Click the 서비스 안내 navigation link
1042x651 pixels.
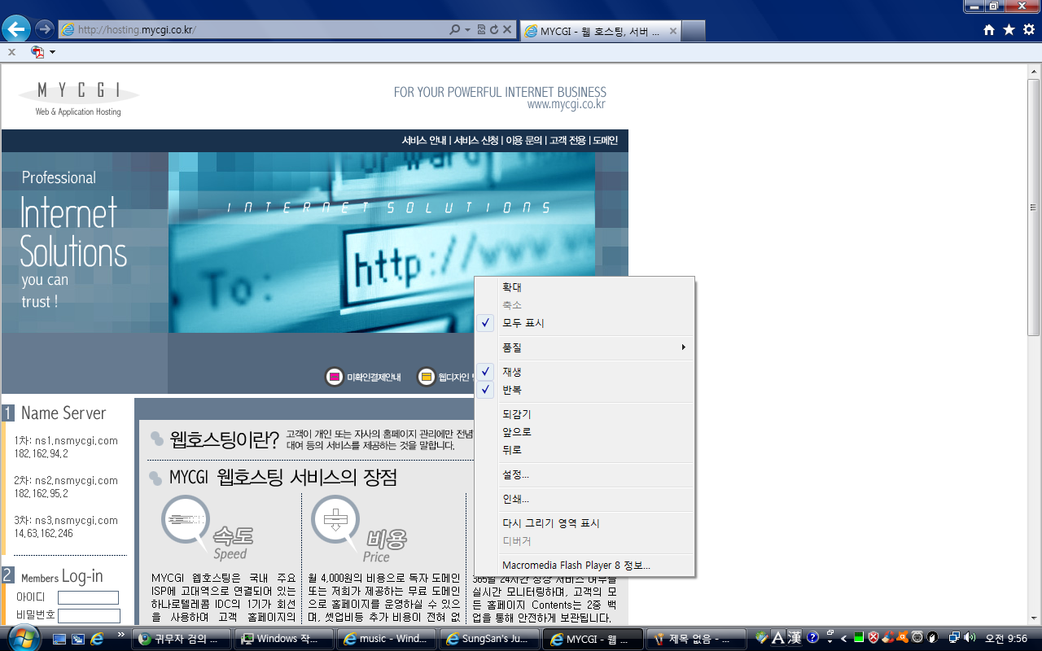point(424,141)
